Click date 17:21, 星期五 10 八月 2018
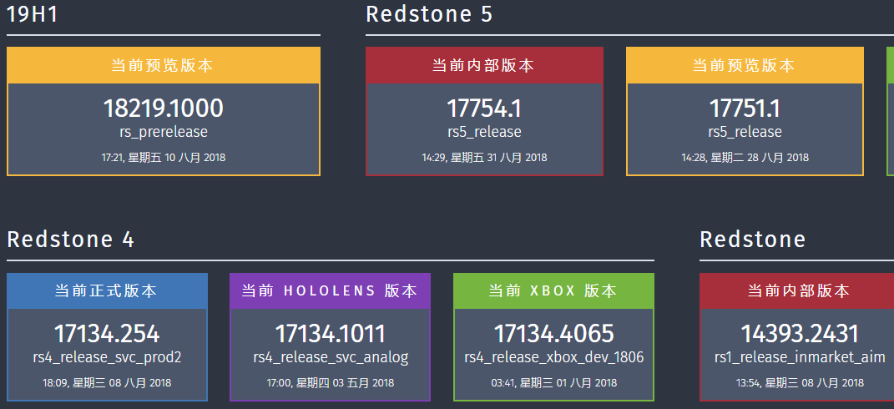The image size is (894, 409). click(x=164, y=158)
